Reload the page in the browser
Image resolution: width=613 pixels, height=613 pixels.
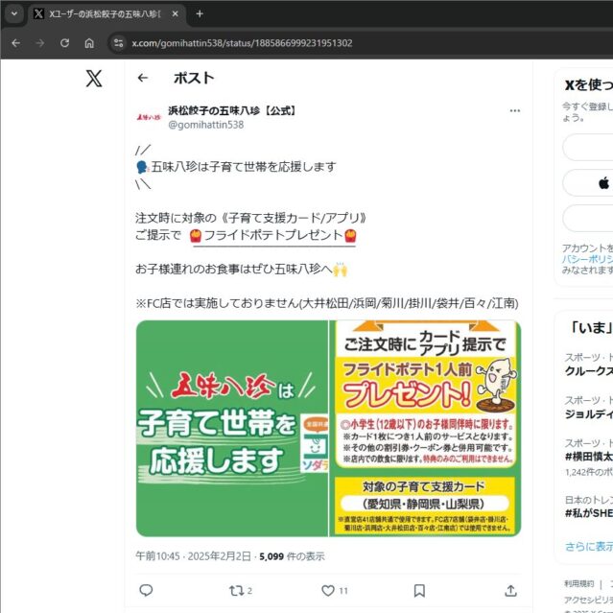[x=64, y=43]
